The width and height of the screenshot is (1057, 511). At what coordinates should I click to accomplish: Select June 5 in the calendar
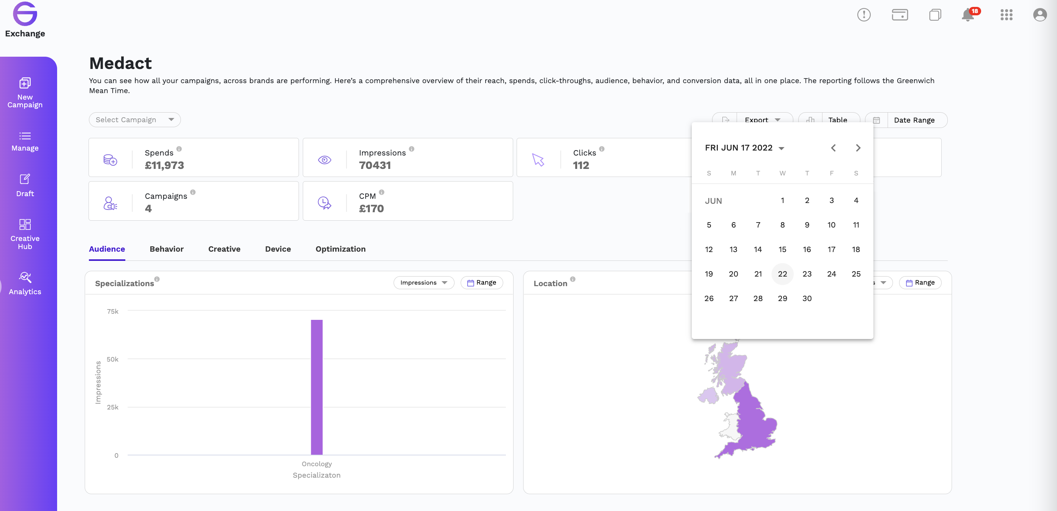(709, 225)
